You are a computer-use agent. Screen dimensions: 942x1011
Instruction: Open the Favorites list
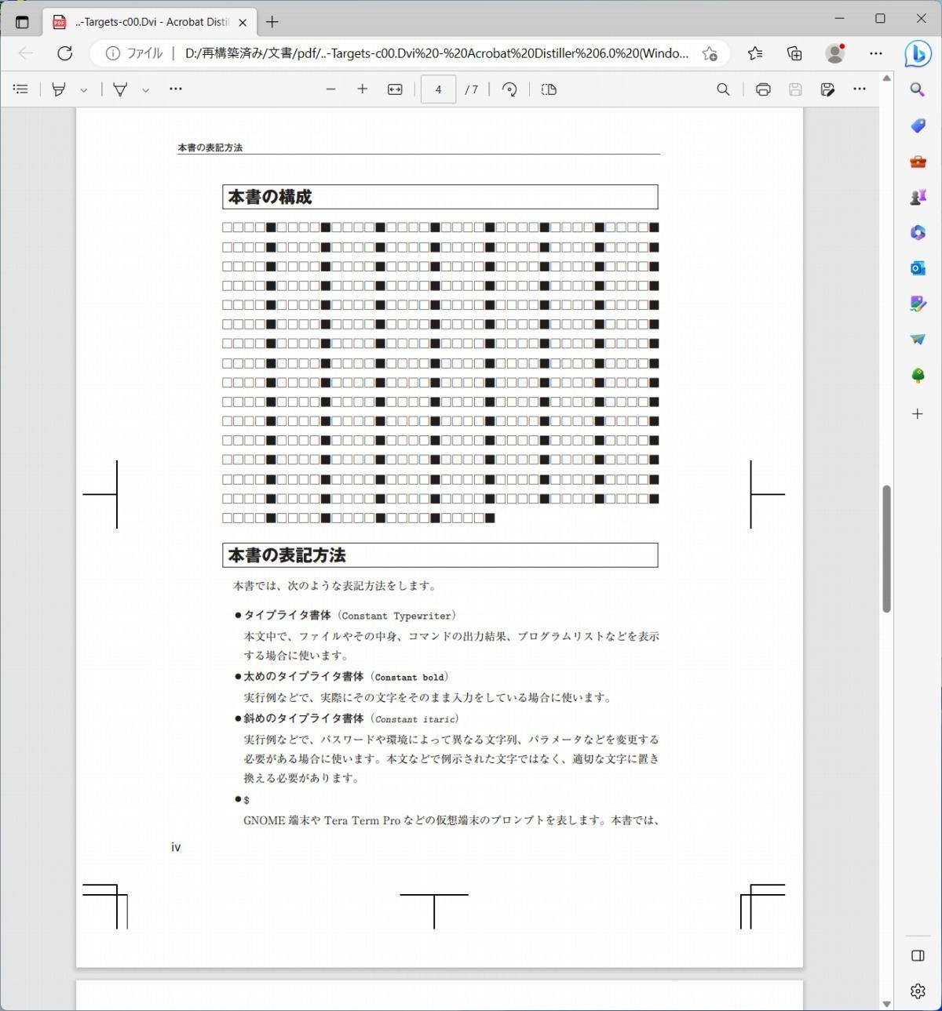click(x=755, y=53)
